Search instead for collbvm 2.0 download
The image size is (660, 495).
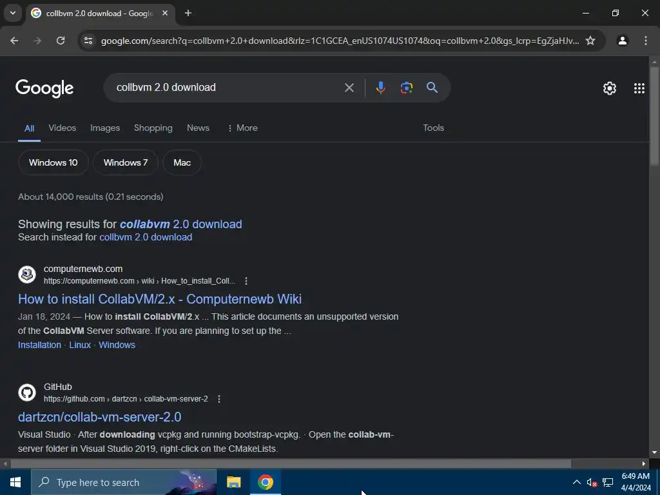coord(146,237)
